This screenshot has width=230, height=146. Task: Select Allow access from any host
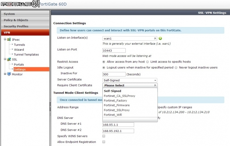click(104, 62)
